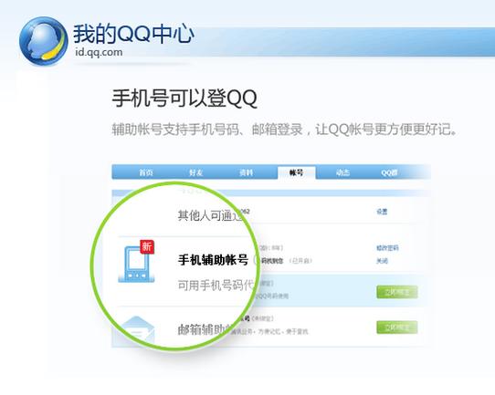The width and height of the screenshot is (495, 395).
Task: Click the 关闭 link below 修改密码
Action: tap(382, 261)
